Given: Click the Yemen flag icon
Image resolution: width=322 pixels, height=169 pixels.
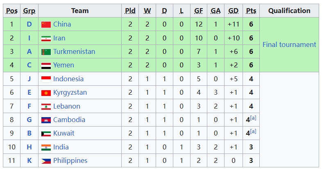Looking at the screenshot, I should (46, 65).
